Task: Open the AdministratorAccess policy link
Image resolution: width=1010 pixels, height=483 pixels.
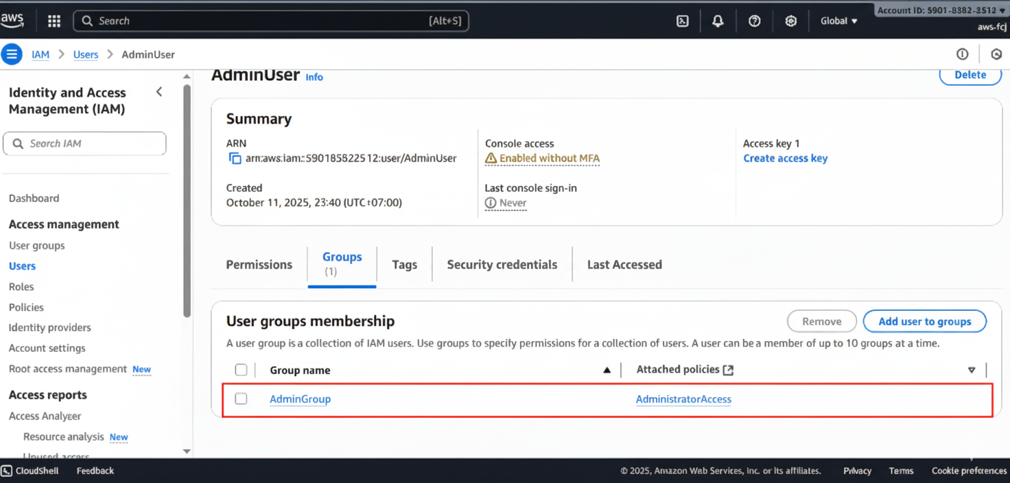Action: 683,399
